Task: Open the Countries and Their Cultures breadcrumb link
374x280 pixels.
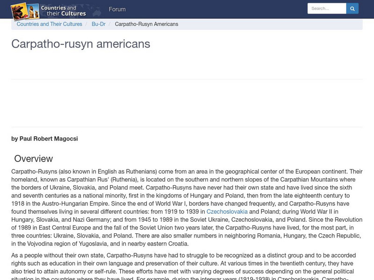Action: click(50, 24)
